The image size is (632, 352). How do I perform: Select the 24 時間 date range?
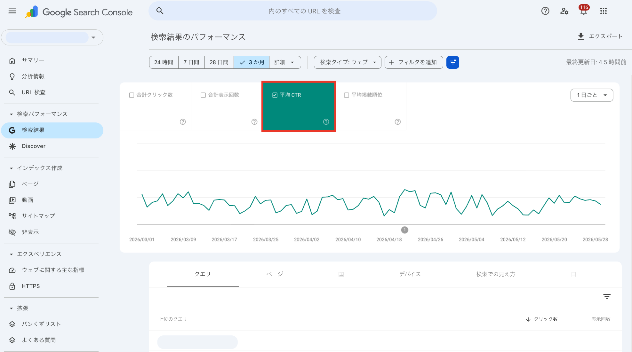click(164, 62)
